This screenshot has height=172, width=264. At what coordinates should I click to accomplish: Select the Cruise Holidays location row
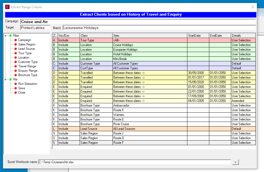[x=154, y=45]
